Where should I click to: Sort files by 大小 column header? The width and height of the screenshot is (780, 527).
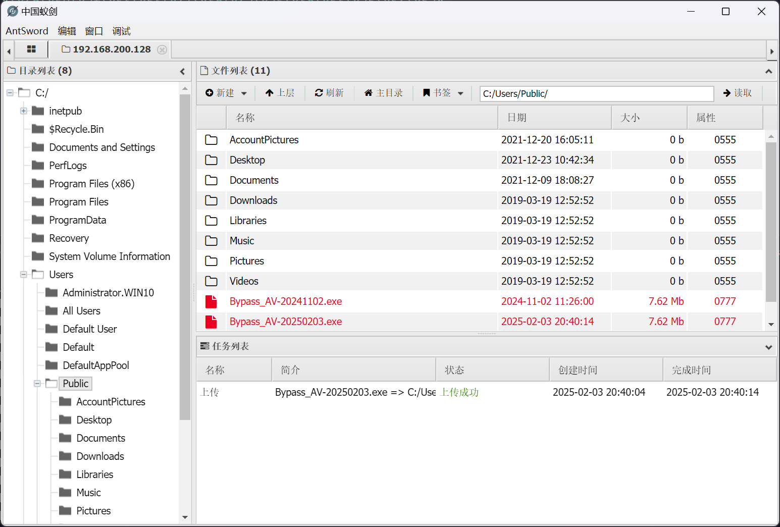649,118
